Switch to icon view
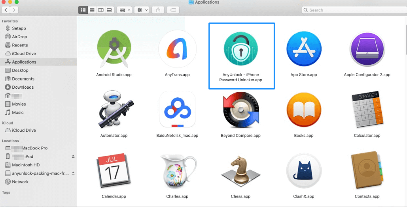 tap(83, 10)
